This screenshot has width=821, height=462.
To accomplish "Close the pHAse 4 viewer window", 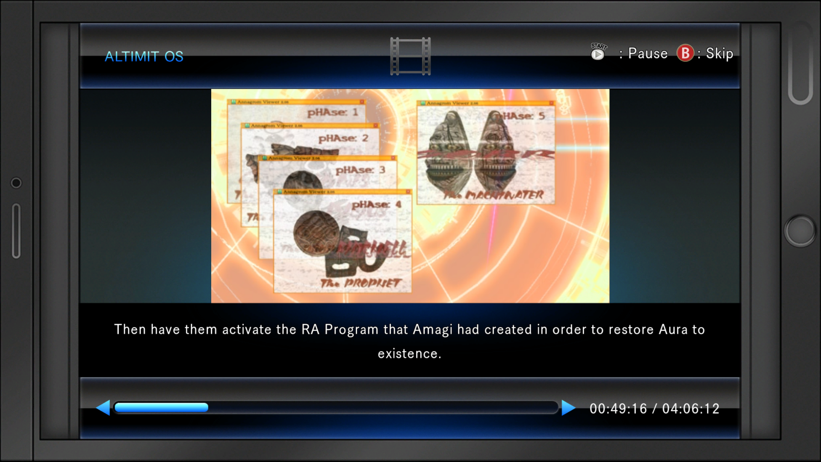I will click(408, 192).
